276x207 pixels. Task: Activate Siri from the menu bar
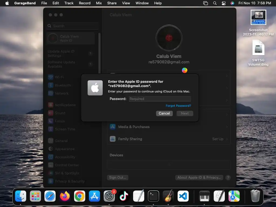232,3
